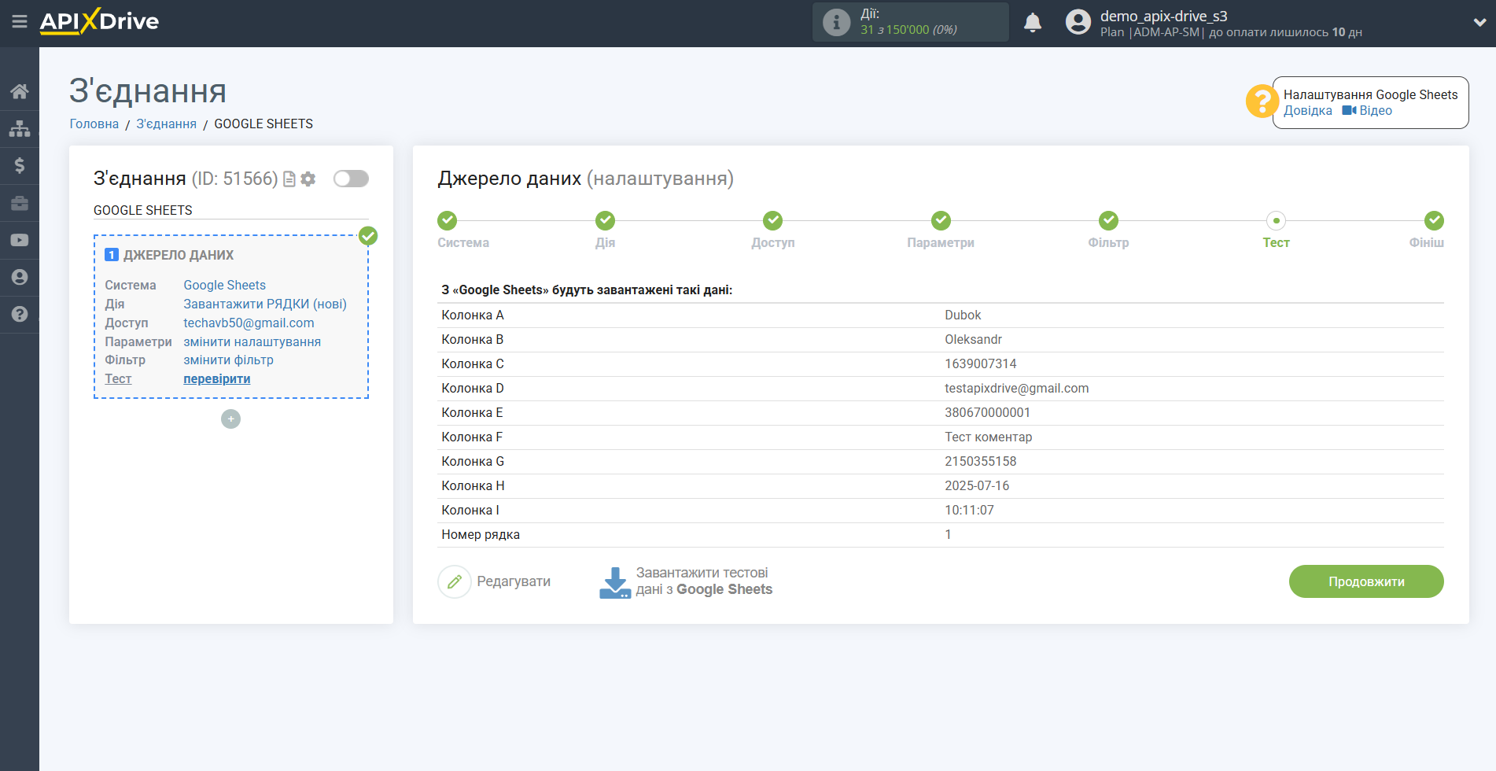The image size is (1496, 771).
Task: Select the 2025-07-16 date value
Action: click(977, 485)
